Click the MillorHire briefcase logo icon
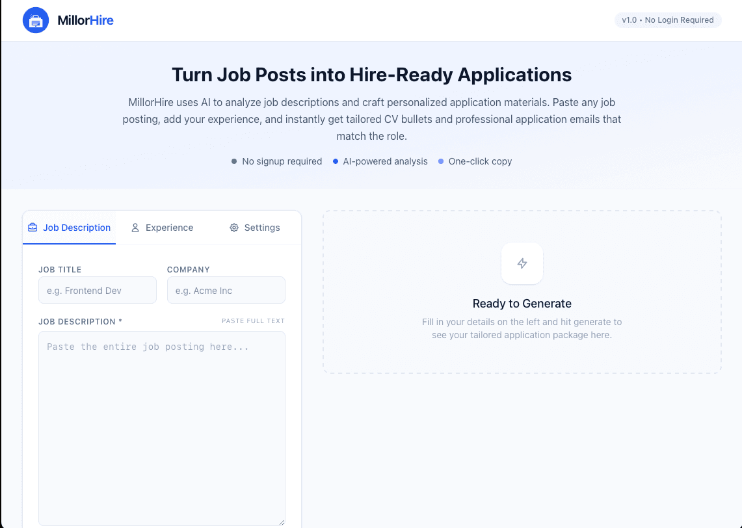Screen dimensions: 742x528 pyautogui.click(x=36, y=20)
